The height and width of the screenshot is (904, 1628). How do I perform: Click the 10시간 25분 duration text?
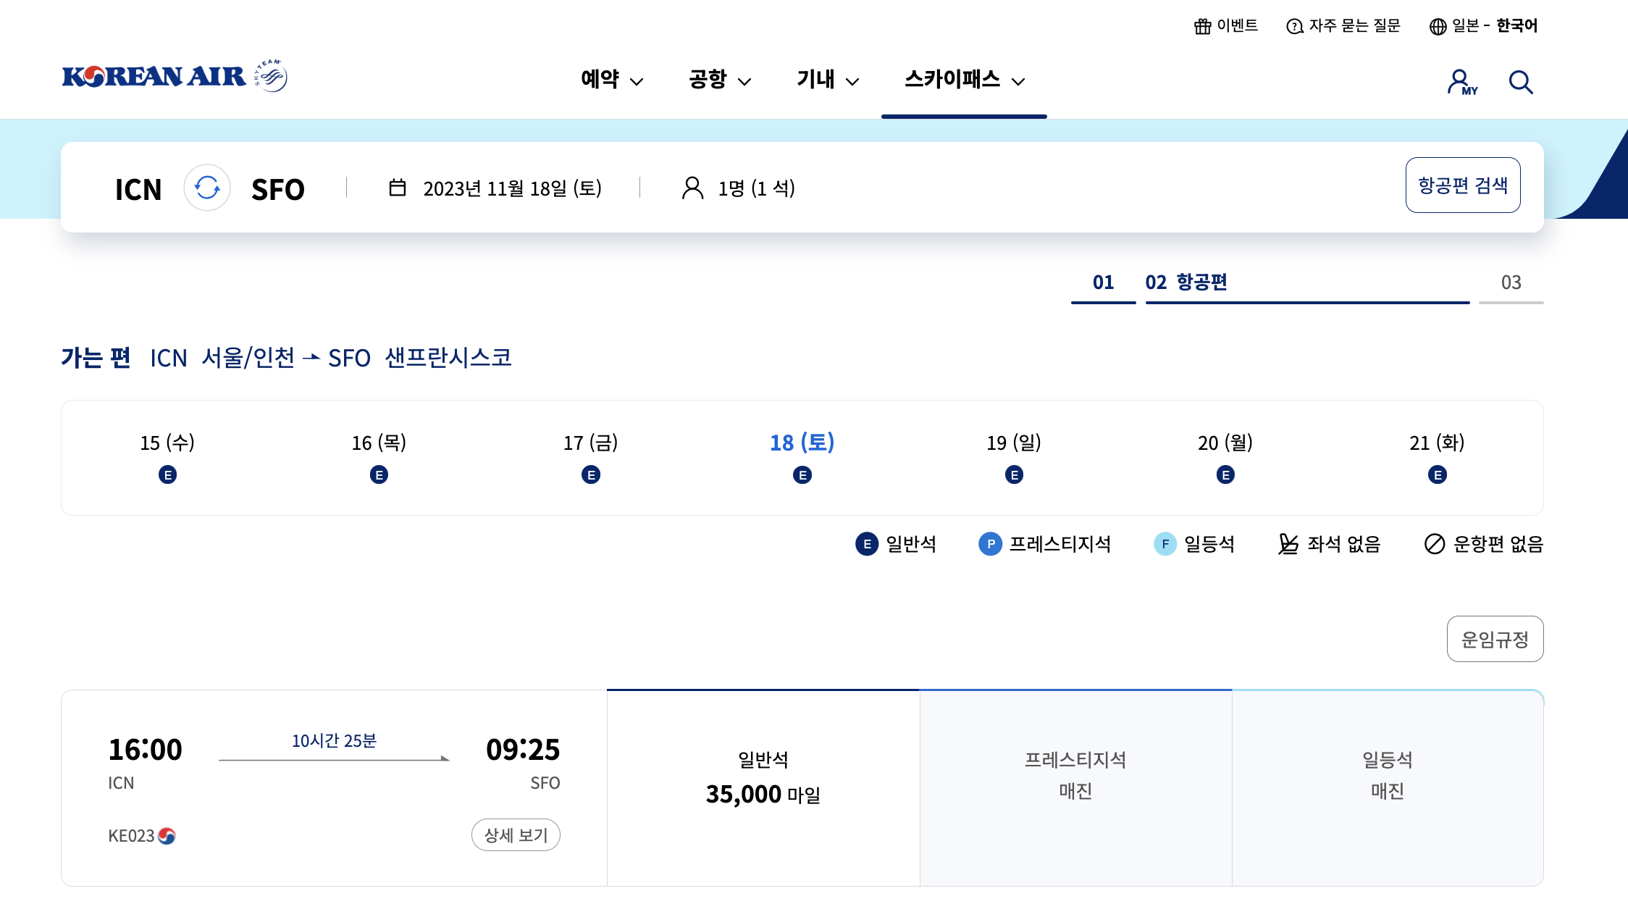(x=334, y=740)
